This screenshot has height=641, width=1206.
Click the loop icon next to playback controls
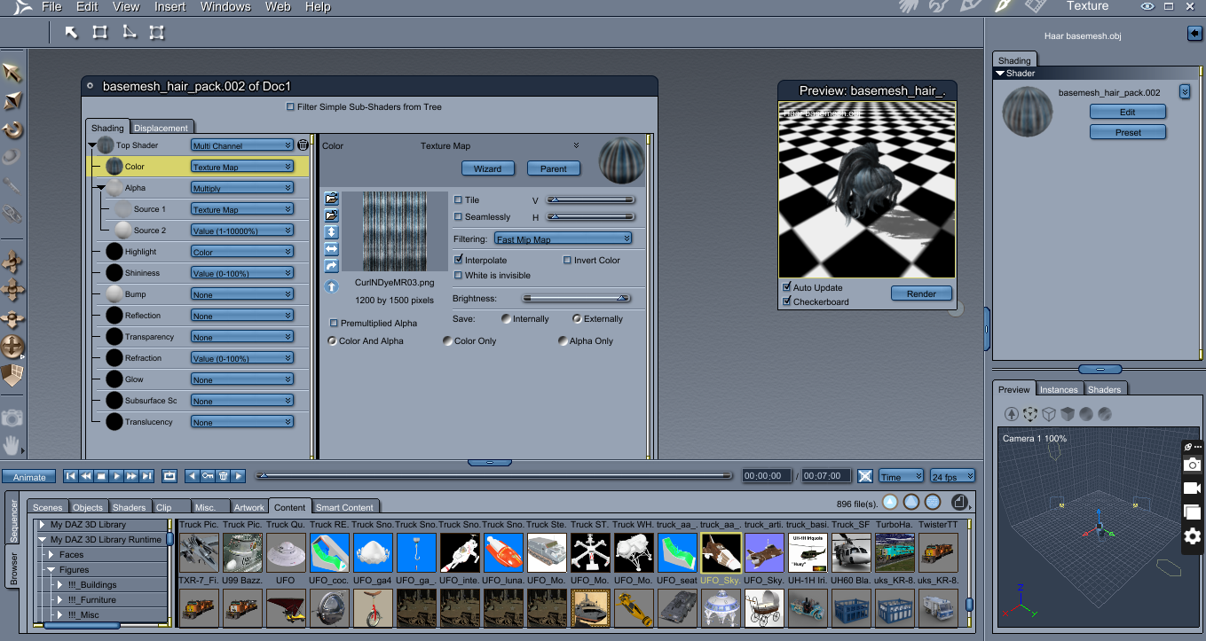coord(169,476)
